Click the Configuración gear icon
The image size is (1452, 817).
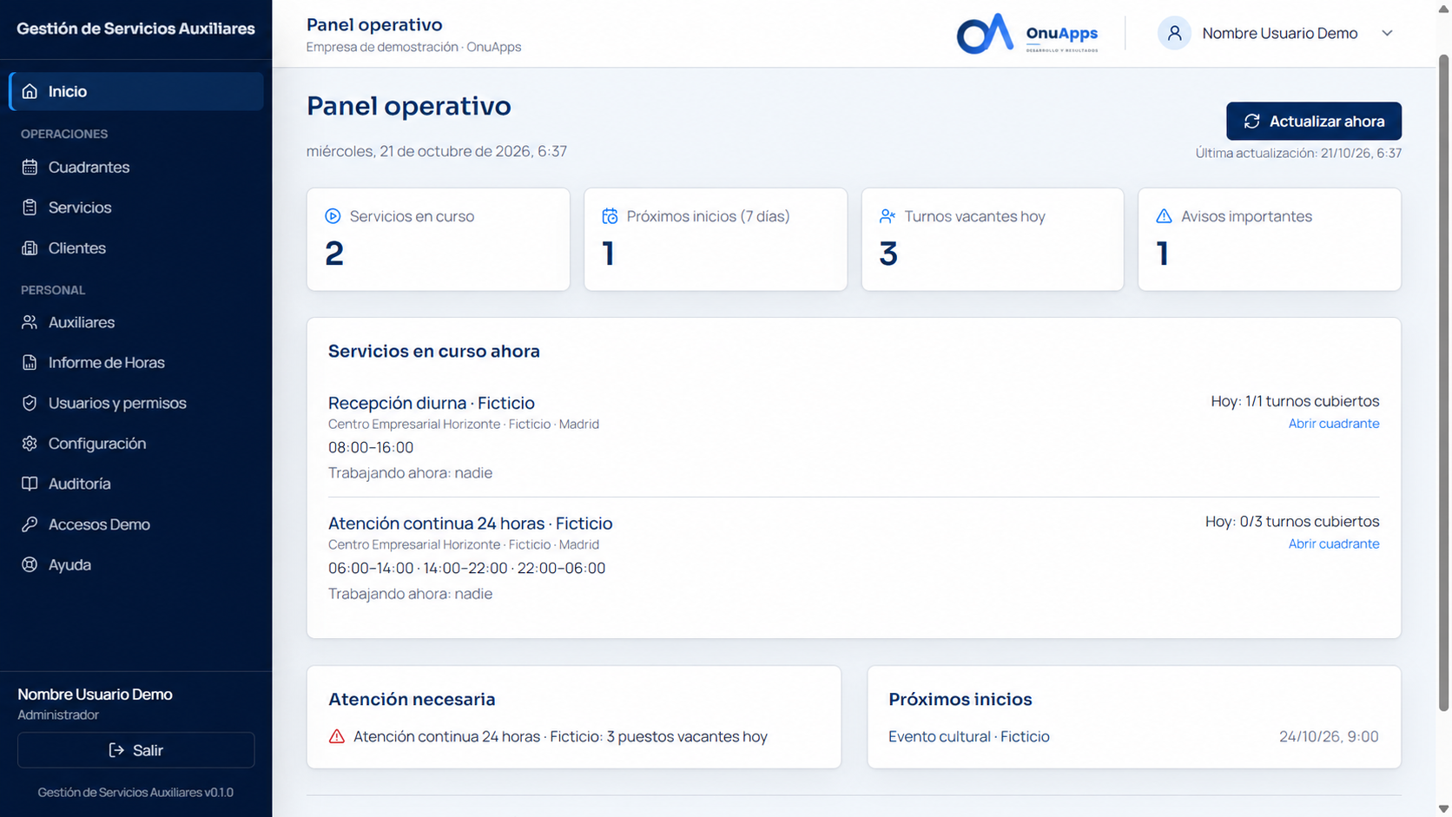tap(30, 443)
